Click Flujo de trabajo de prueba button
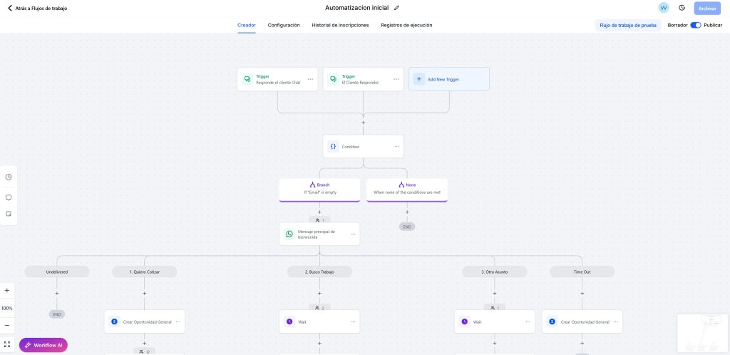The height and width of the screenshot is (355, 730). pyautogui.click(x=627, y=25)
